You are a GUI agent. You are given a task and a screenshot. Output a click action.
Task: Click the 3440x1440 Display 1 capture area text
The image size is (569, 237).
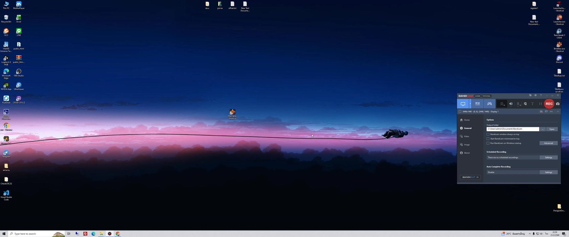pos(480,112)
